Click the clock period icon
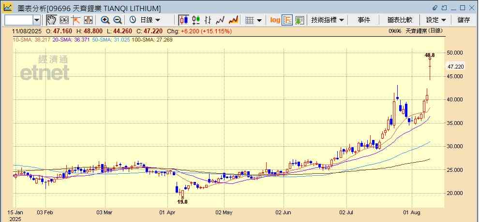 click(133, 20)
